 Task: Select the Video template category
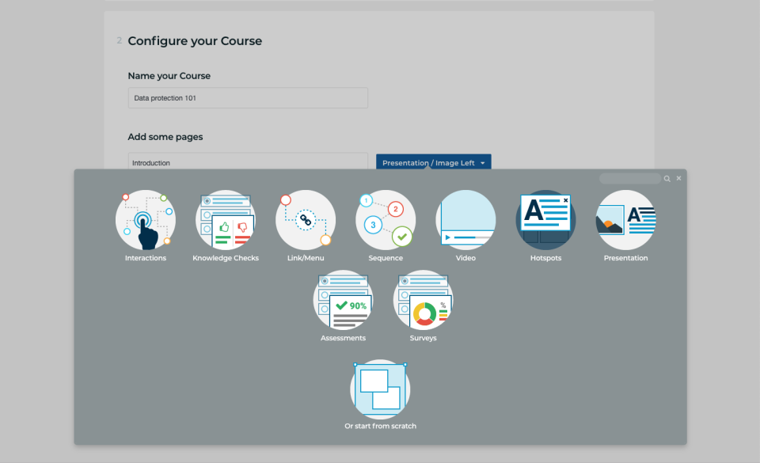click(465, 220)
